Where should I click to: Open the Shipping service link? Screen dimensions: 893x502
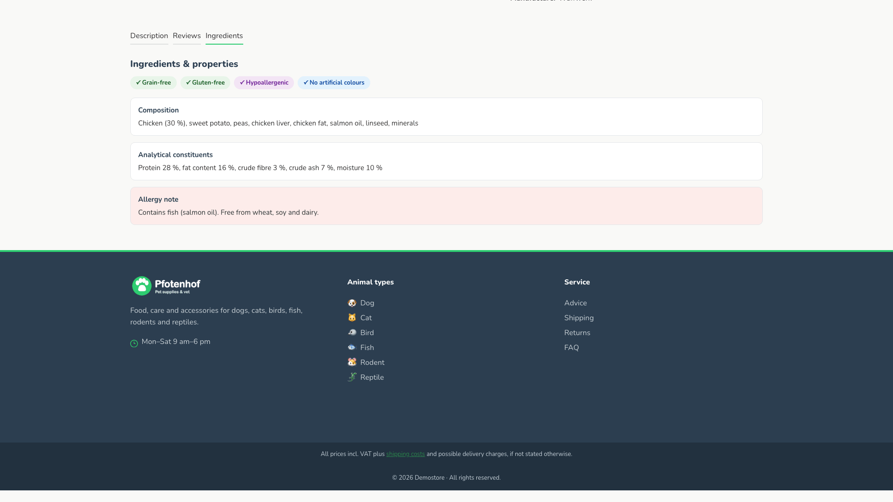point(579,318)
